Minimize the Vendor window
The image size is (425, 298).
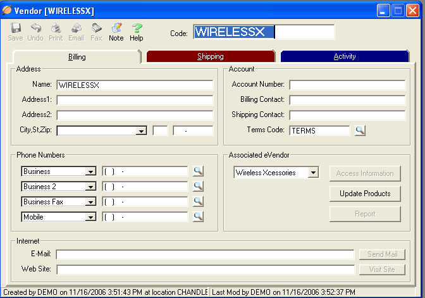click(x=383, y=11)
